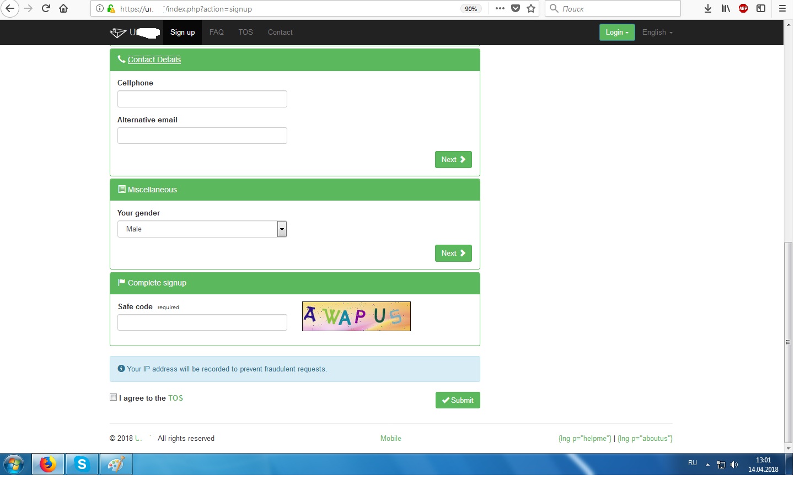794x496 pixels.
Task: Focus the browser search box
Action: [x=613, y=8]
